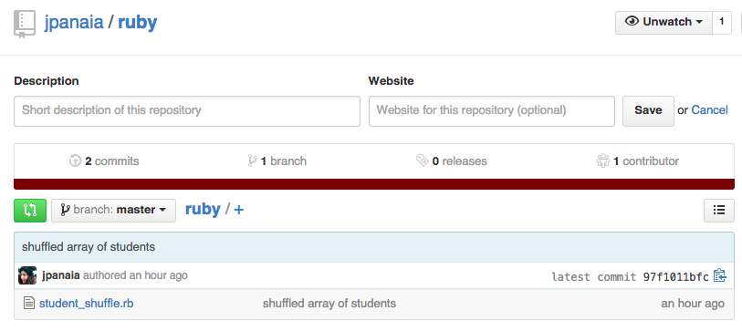Open the 1 branch tab
Viewport: 742px width, 331px height.
tap(277, 160)
